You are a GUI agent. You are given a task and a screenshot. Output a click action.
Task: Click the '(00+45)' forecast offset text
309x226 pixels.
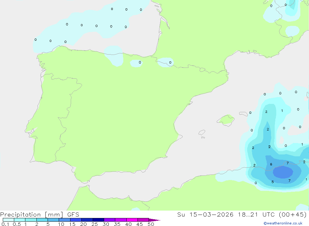[293, 214]
